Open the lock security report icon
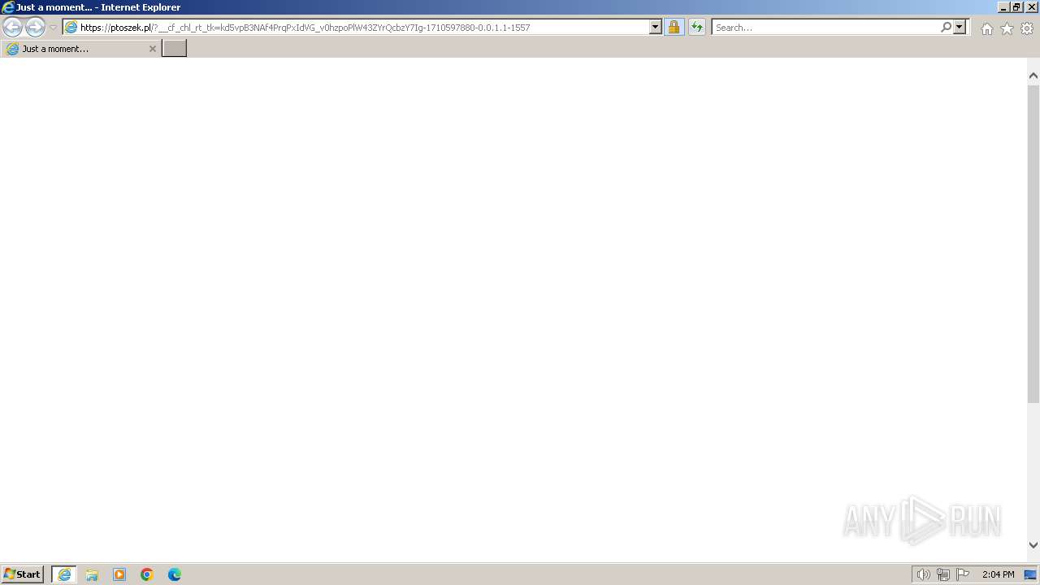 click(674, 28)
